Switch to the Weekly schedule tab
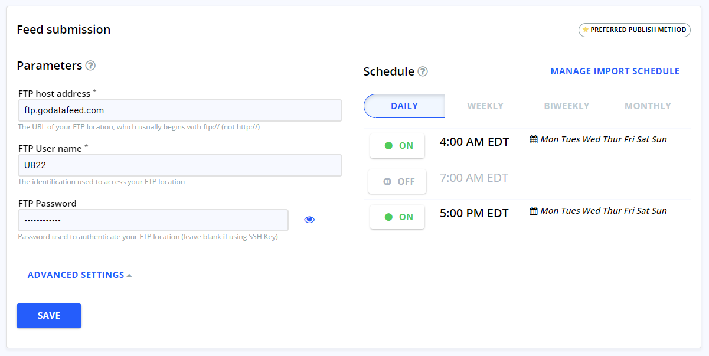The image size is (709, 356). pos(485,106)
